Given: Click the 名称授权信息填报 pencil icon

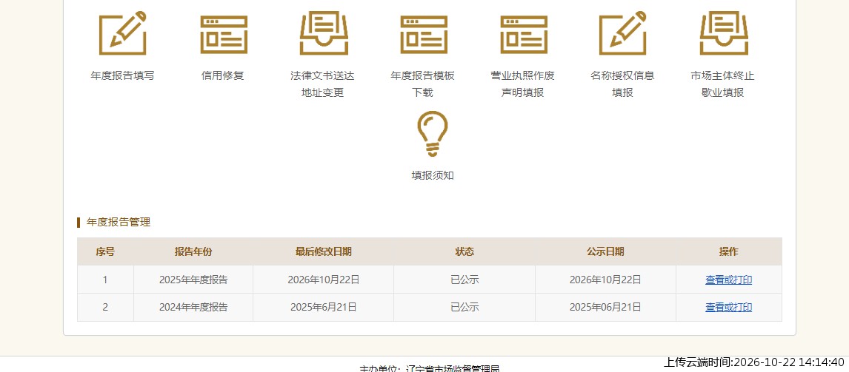Looking at the screenshot, I should (x=622, y=33).
